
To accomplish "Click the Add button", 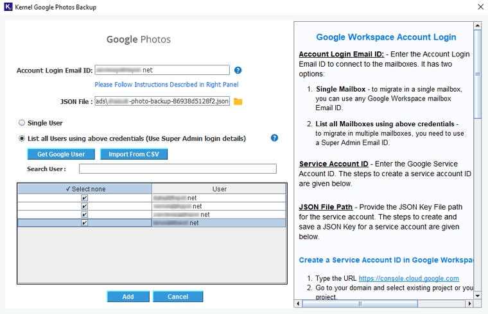I will (x=128, y=297).
